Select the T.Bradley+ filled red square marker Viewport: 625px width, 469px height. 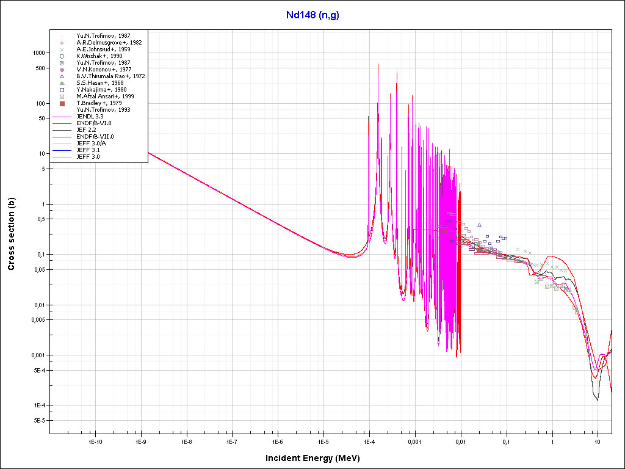point(62,103)
